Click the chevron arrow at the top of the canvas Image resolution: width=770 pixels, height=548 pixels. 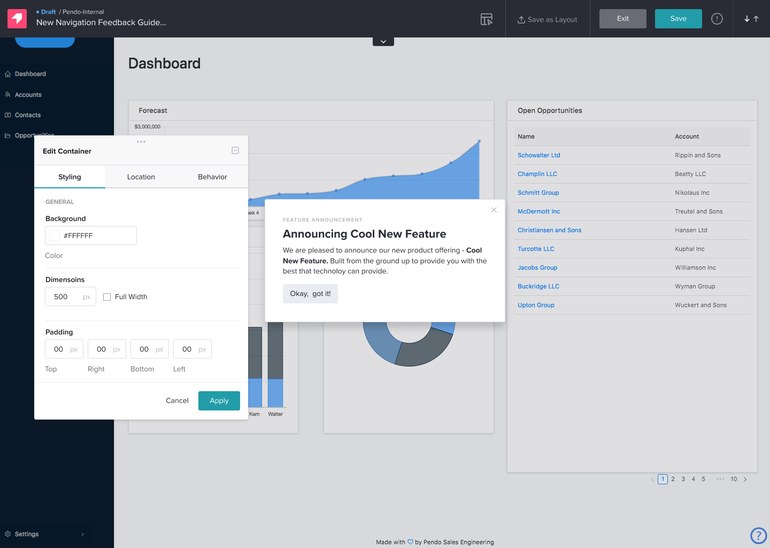coord(383,41)
